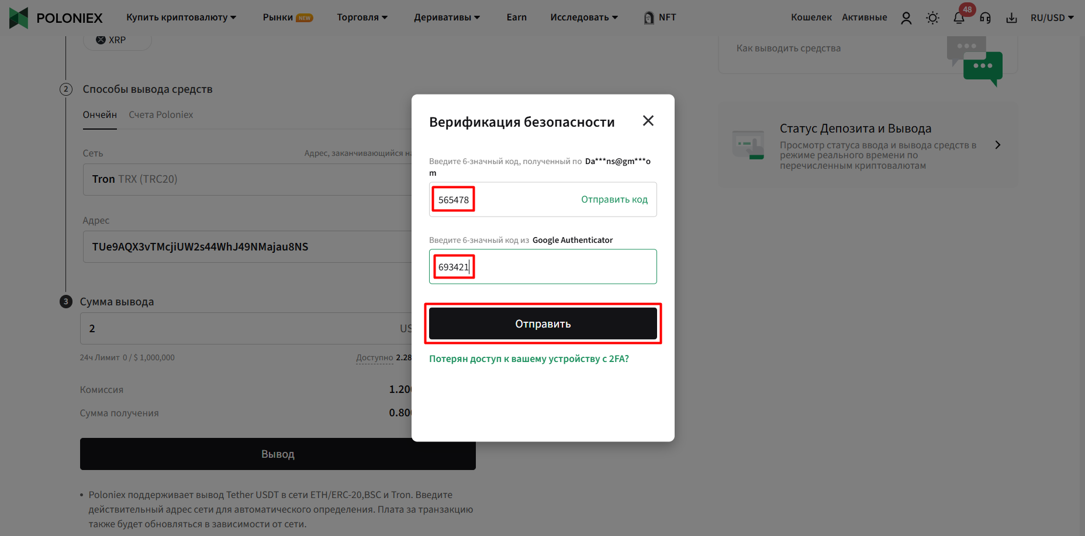
Task: Click the Poloniex logo
Action: pyautogui.click(x=56, y=18)
